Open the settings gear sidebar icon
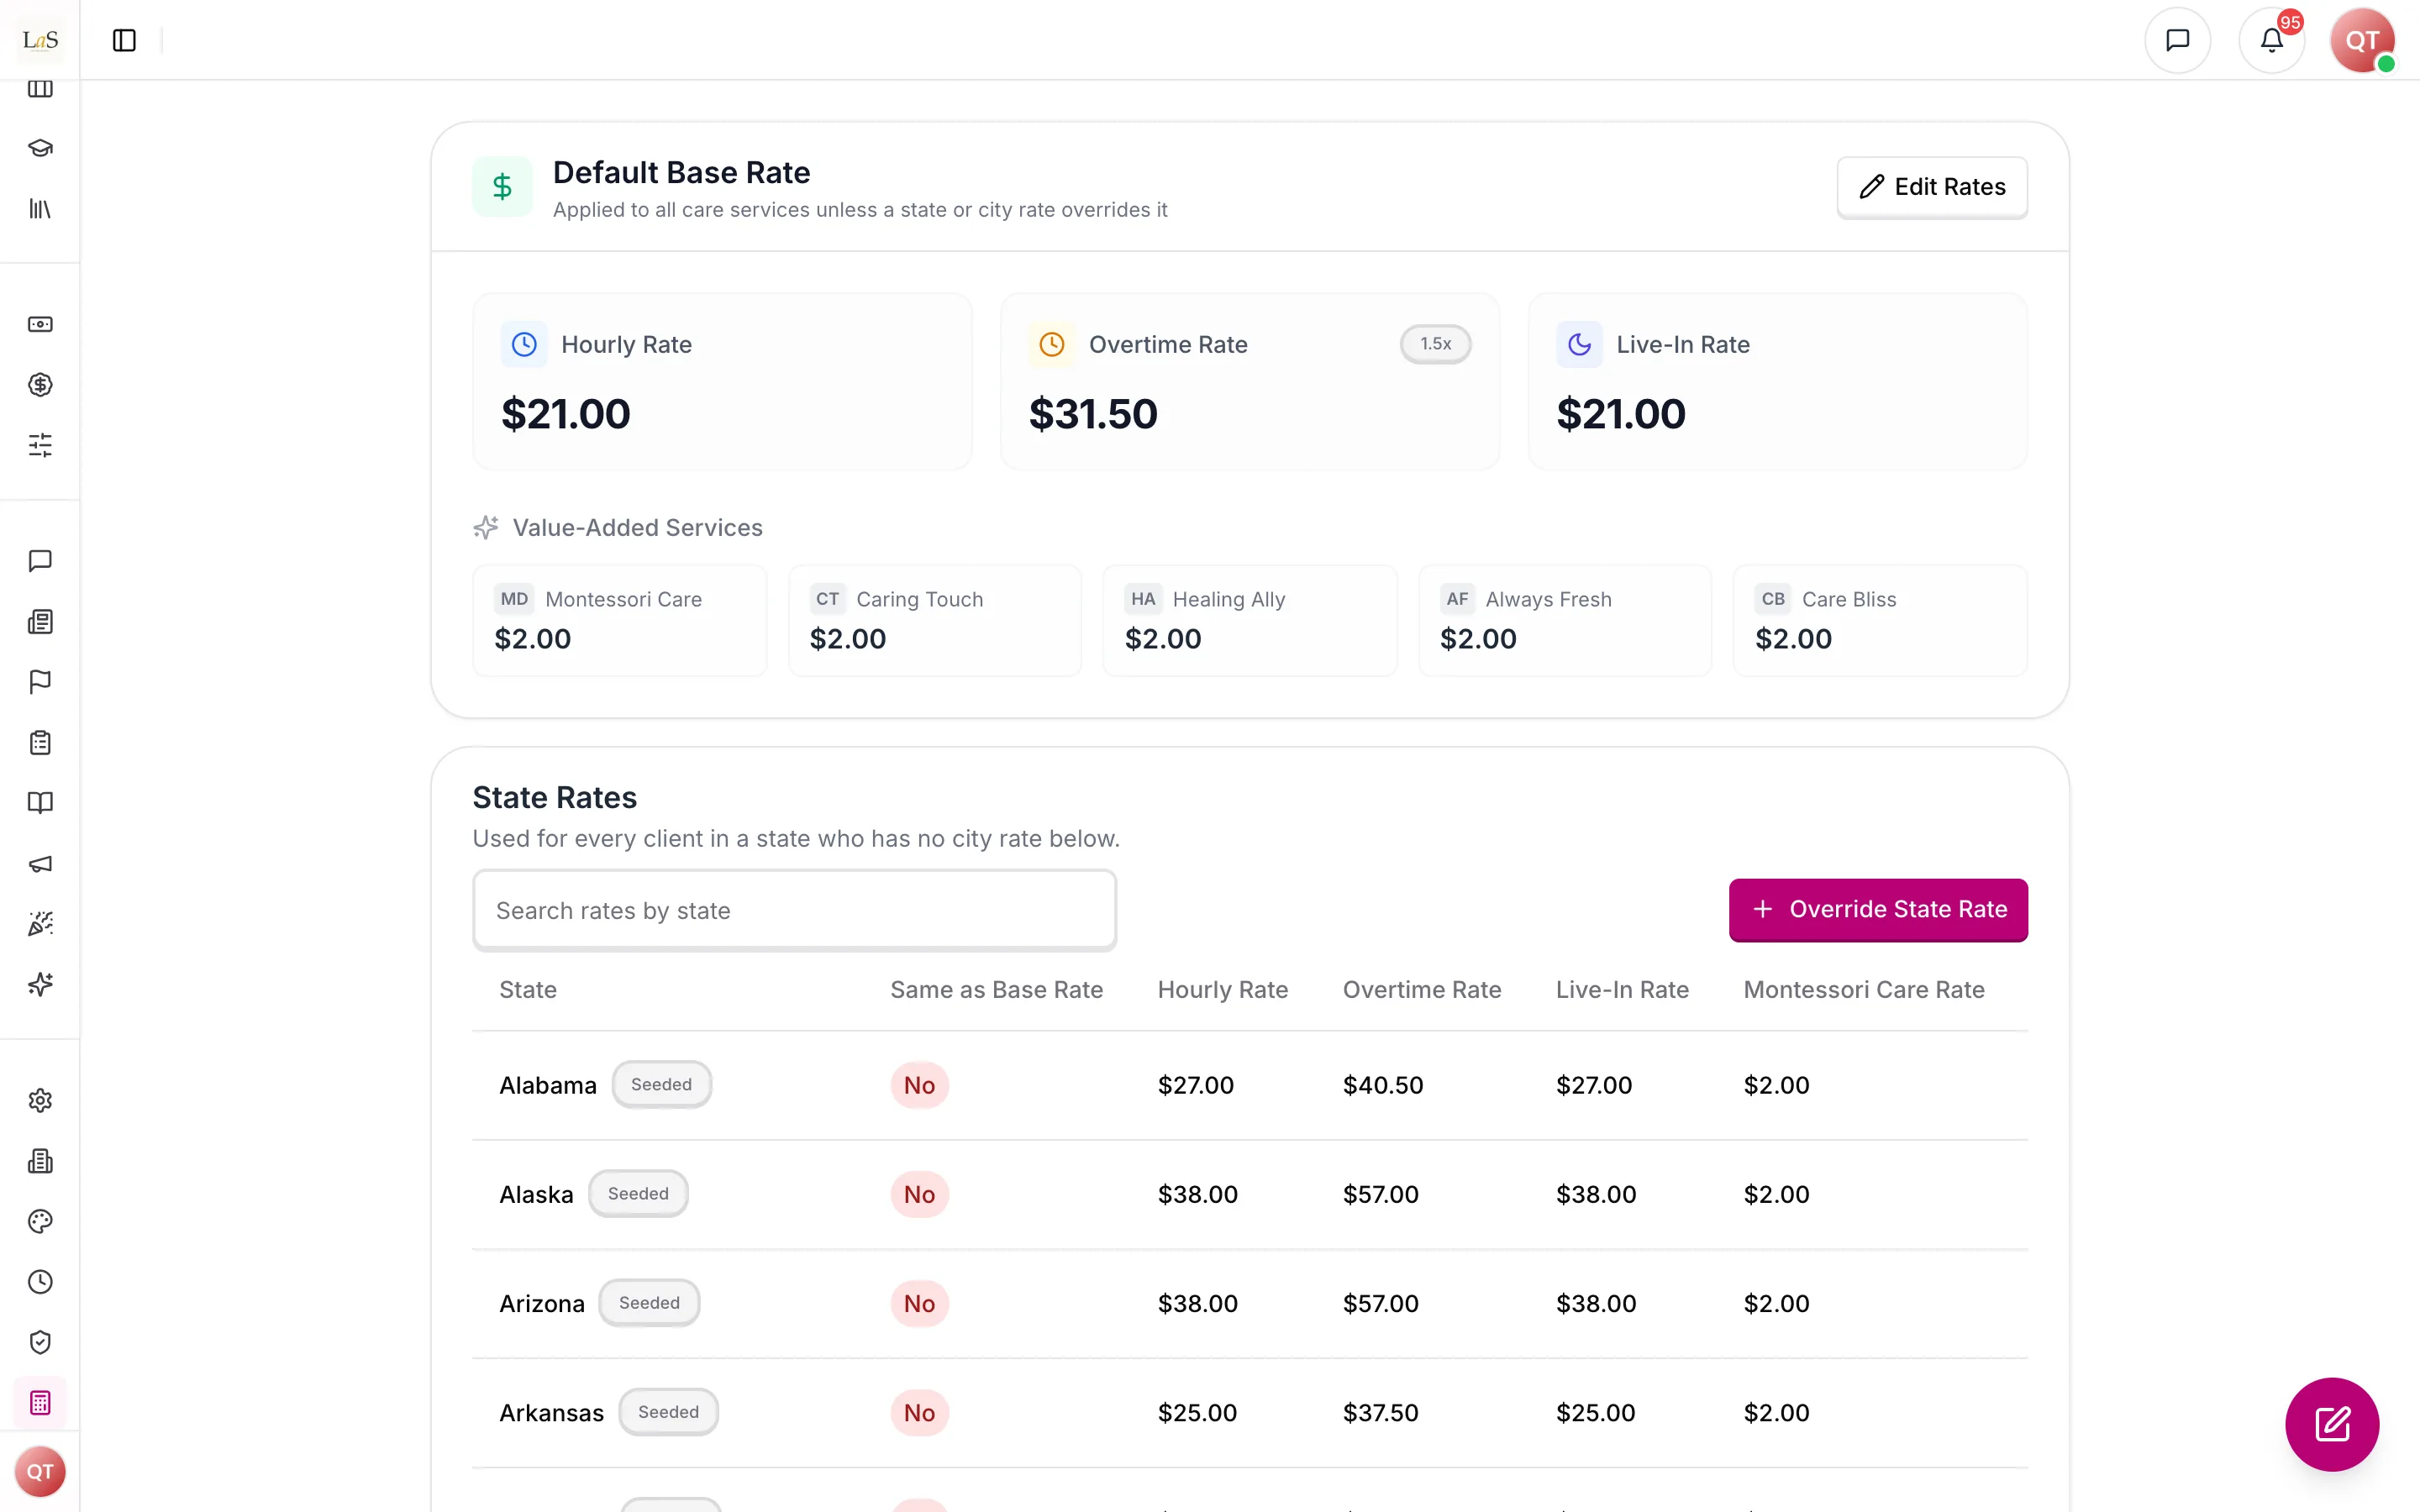This screenshot has height=1512, width=2420. (x=40, y=1100)
